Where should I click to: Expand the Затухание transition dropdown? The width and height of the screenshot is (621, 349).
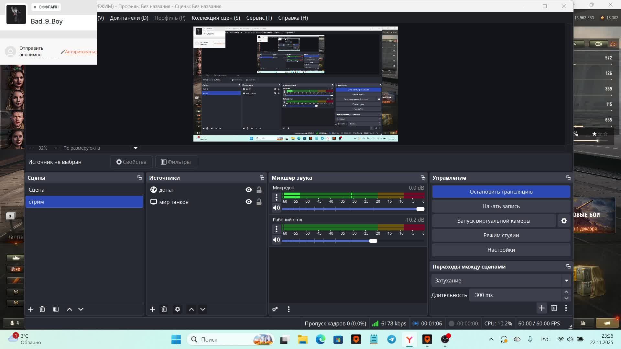coord(566,280)
